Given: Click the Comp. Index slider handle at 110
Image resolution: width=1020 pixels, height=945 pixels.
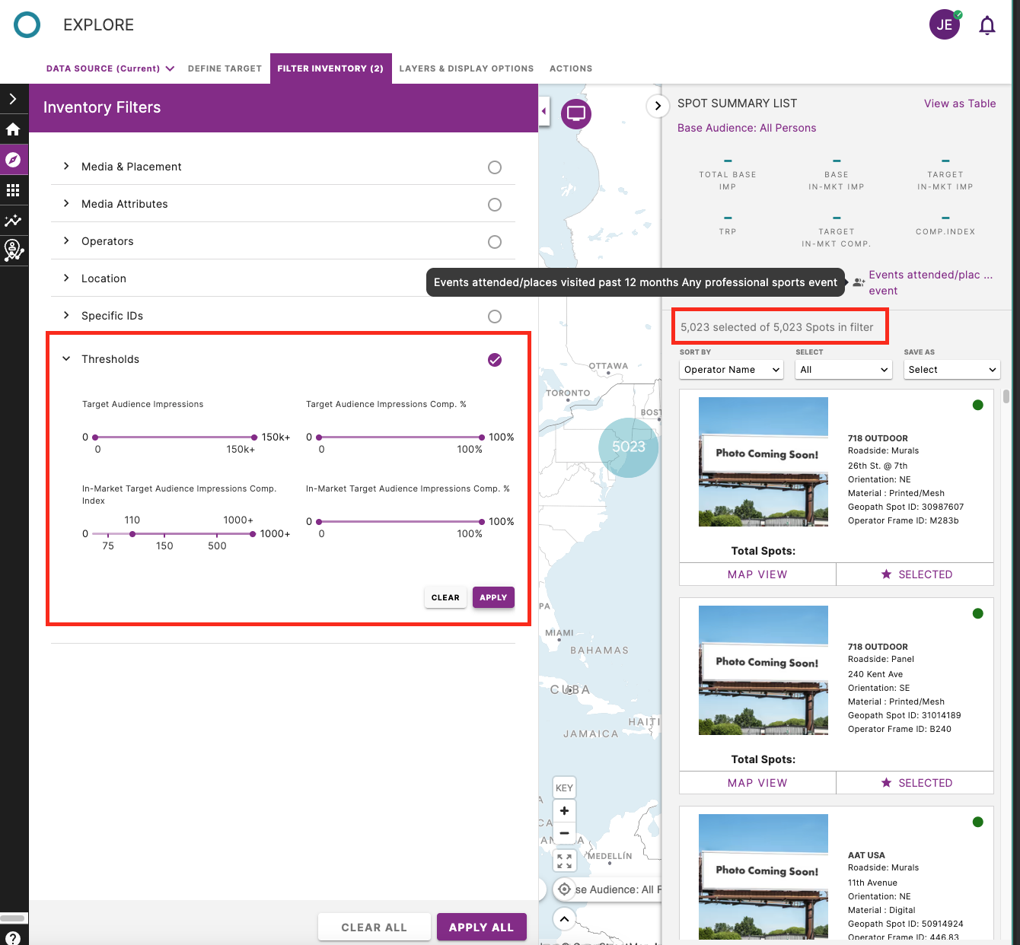Looking at the screenshot, I should tap(132, 534).
